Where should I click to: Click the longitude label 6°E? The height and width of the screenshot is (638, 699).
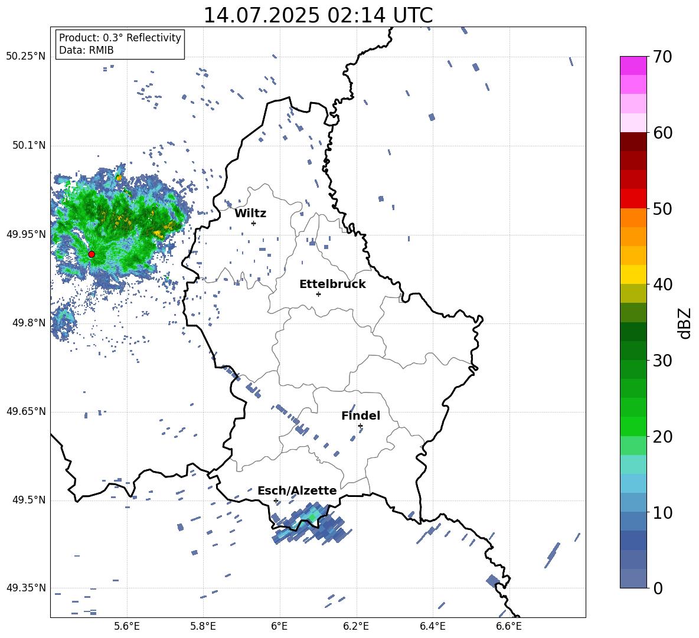(x=279, y=626)
